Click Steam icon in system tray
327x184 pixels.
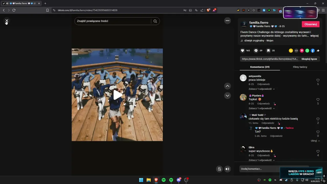click(x=286, y=180)
